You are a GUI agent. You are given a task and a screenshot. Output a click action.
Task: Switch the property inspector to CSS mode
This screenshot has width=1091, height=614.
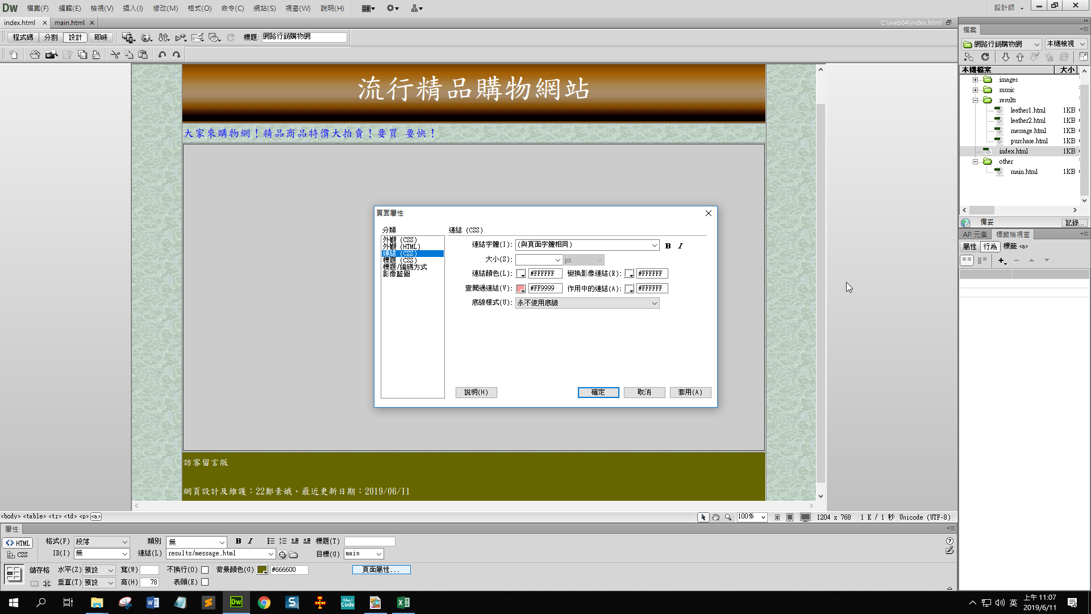[18, 555]
